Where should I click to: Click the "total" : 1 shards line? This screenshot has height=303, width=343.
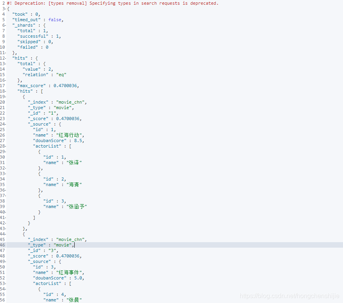(x=33, y=31)
